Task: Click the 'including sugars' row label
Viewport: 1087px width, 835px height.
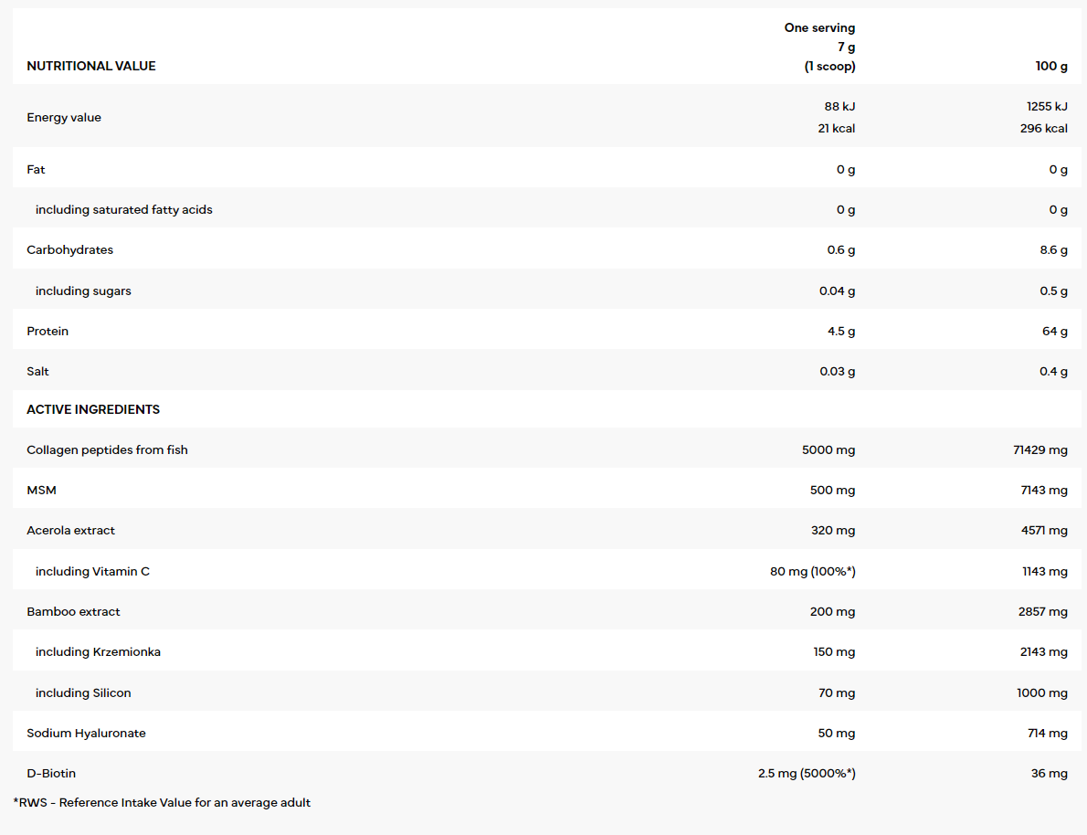Action: click(83, 291)
